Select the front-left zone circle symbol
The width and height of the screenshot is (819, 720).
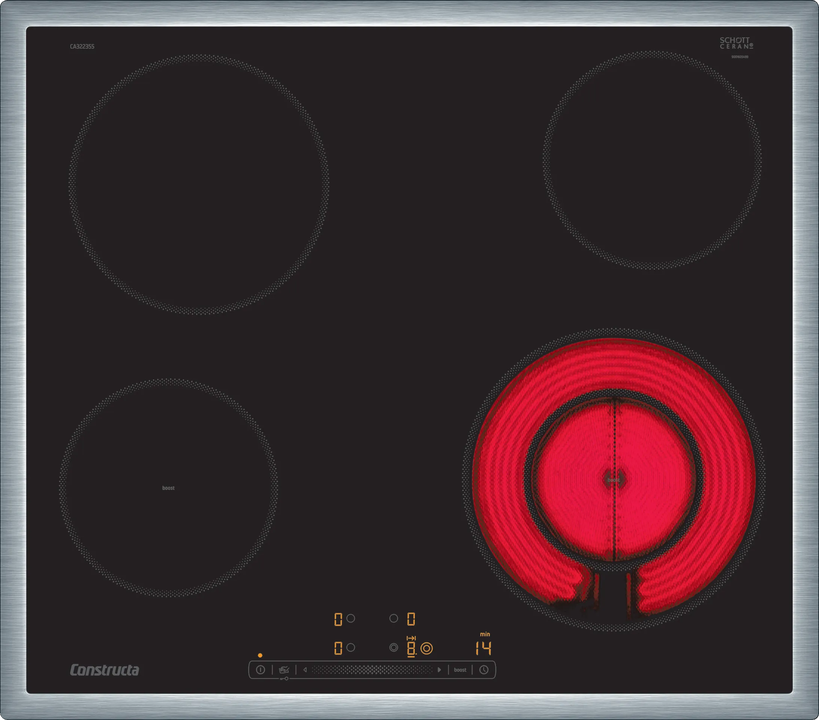click(x=351, y=647)
